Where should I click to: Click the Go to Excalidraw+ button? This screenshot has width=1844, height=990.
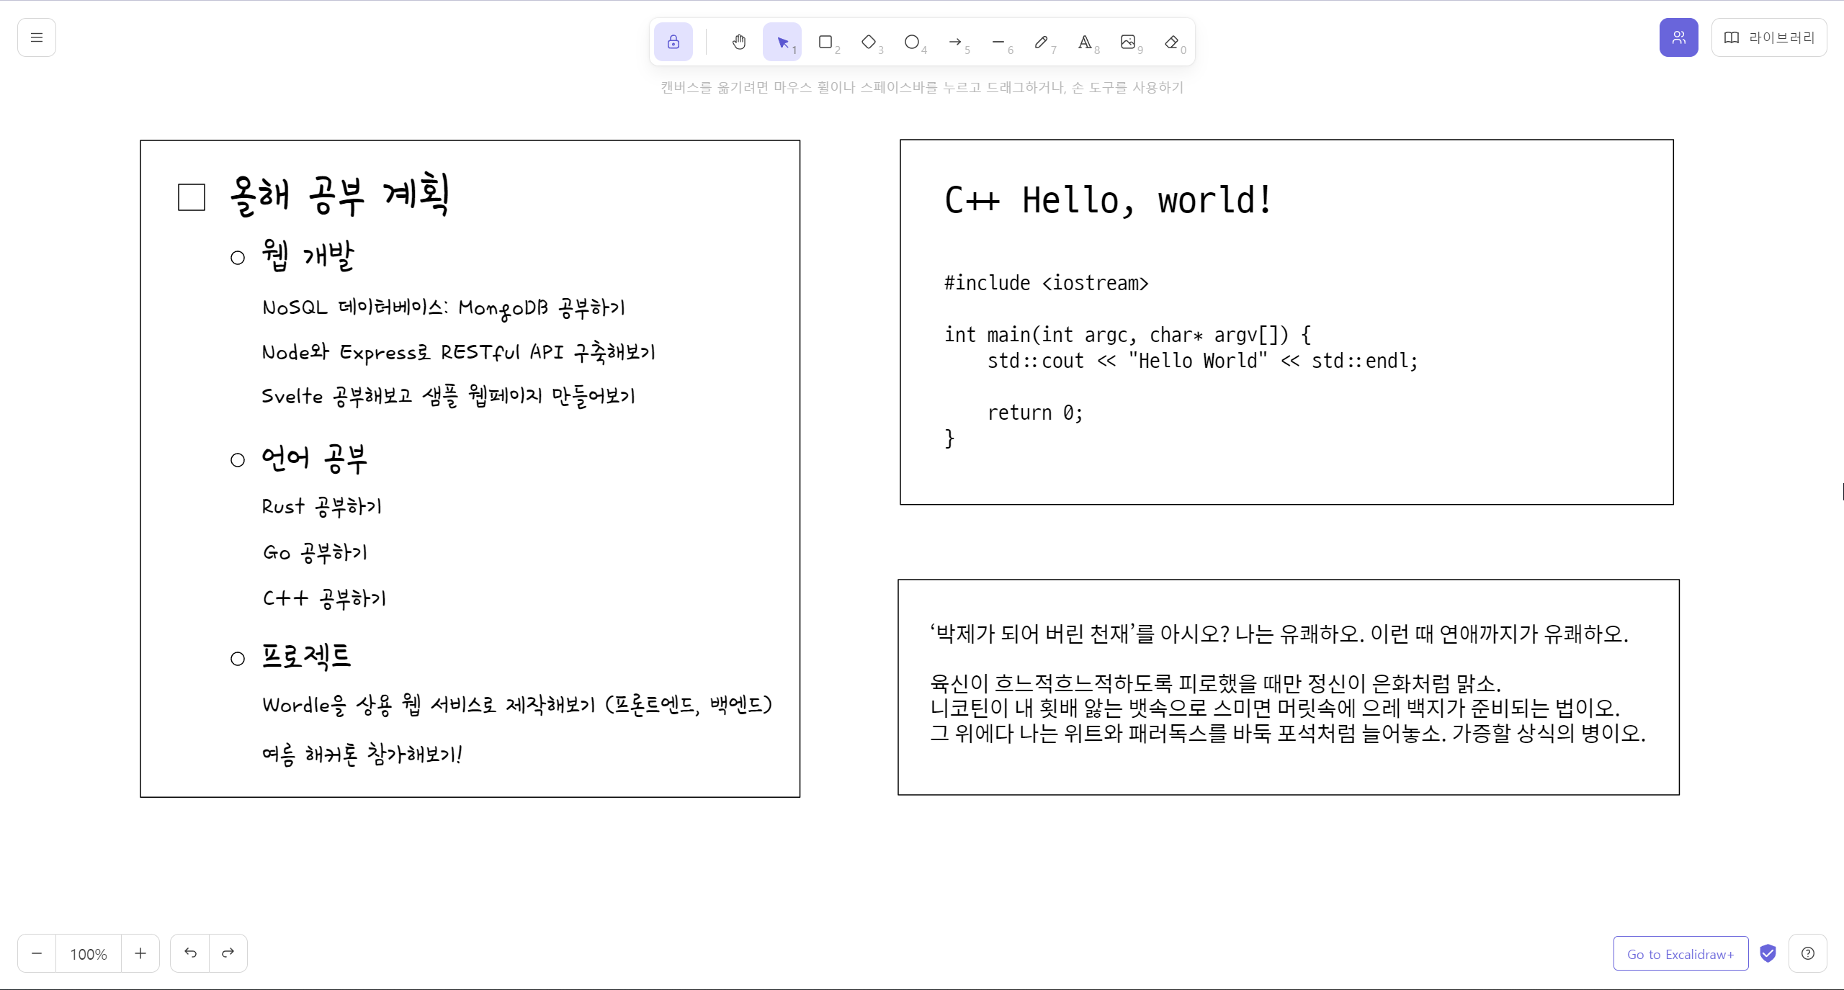(1680, 953)
